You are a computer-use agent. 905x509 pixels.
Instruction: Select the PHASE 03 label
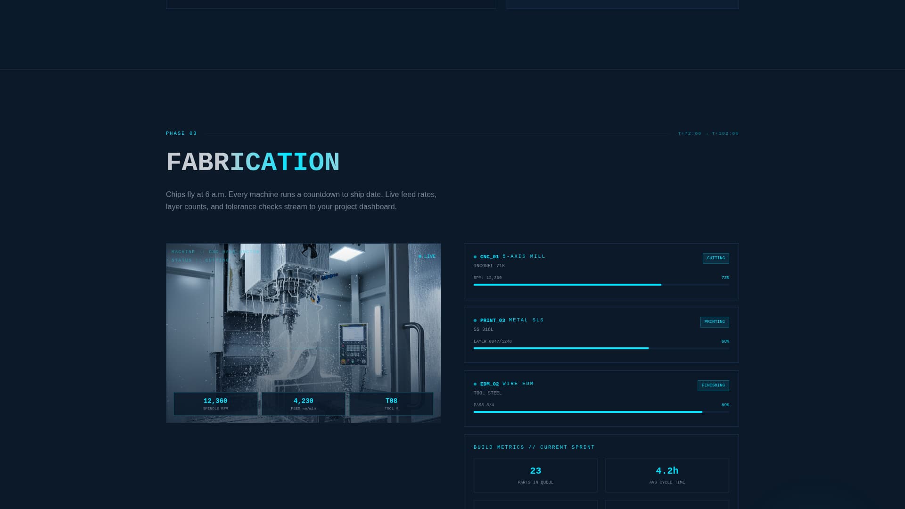point(181,133)
